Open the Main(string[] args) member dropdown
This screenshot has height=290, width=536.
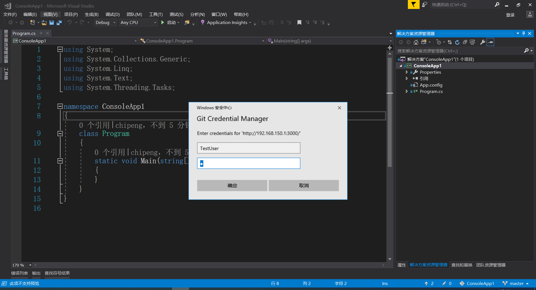[x=391, y=41]
